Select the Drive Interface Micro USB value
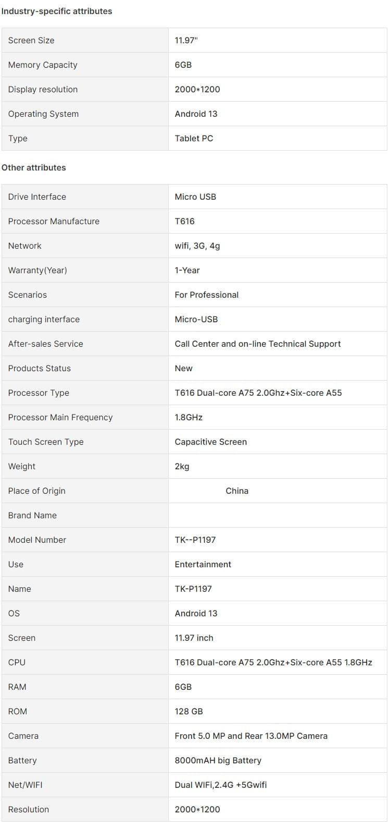The image size is (390, 828). [x=195, y=197]
